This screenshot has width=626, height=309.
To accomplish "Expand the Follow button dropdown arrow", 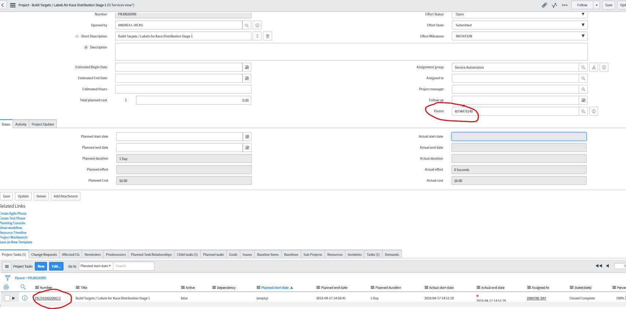I will [x=597, y=5].
